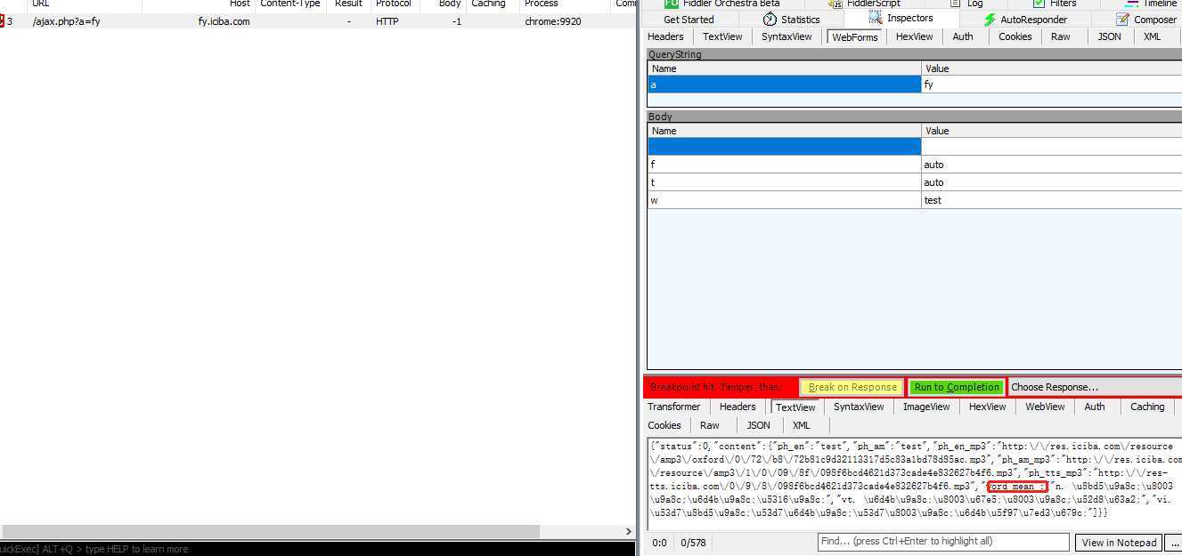
Task: Open request XML tab above QueryString
Action: [1152, 36]
